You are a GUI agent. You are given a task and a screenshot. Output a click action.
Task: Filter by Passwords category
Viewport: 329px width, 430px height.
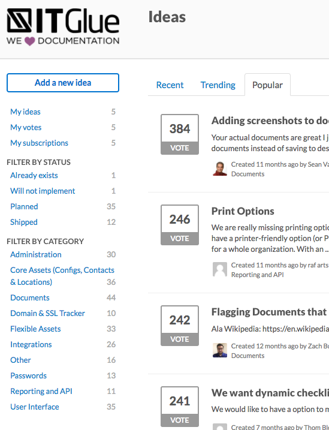click(x=29, y=375)
